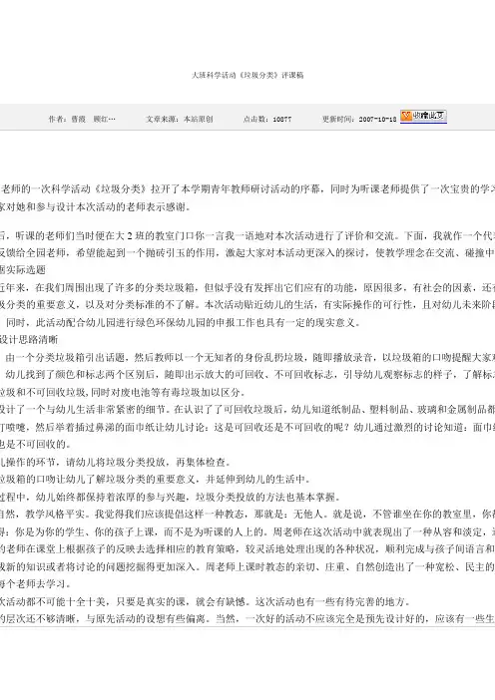The height and width of the screenshot is (700, 495).
Task: Click the line about 擤过鼻涕的面巾纸
Action: tap(247, 428)
